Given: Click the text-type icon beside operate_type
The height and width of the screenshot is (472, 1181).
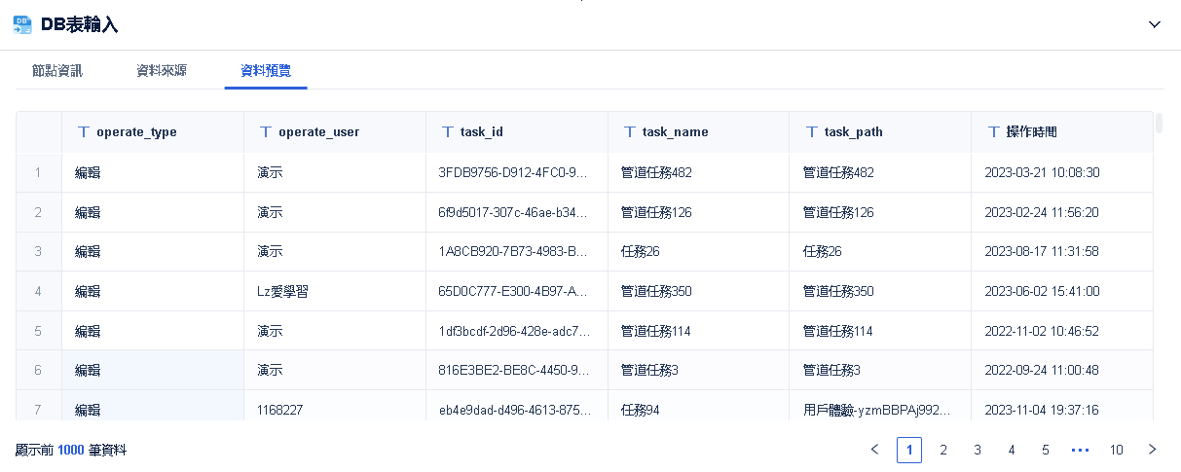Looking at the screenshot, I should 83,131.
